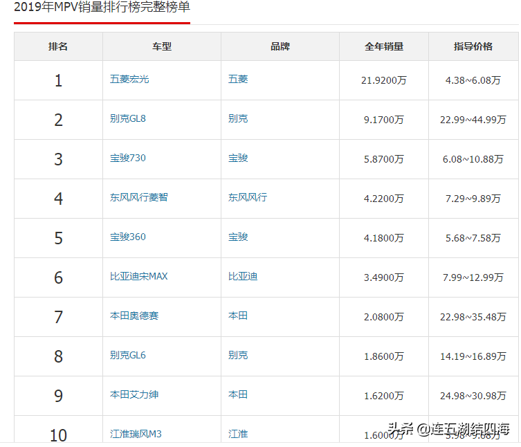Click rank number 3
Viewport: 521px width, 447px height.
pos(59,160)
